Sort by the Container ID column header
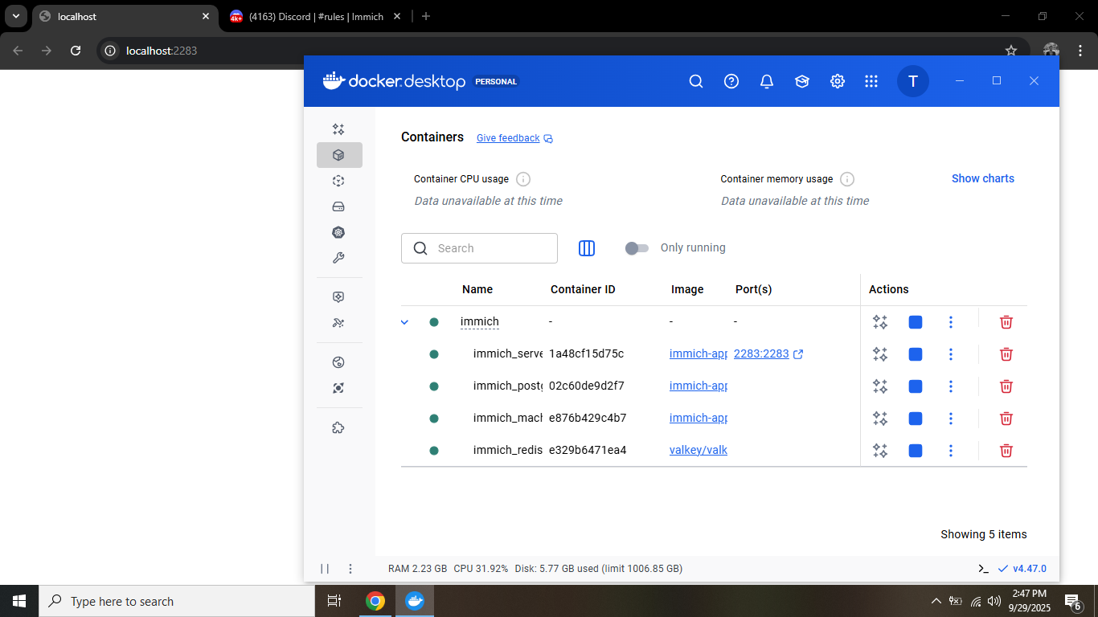Image resolution: width=1098 pixels, height=617 pixels. pos(583,289)
